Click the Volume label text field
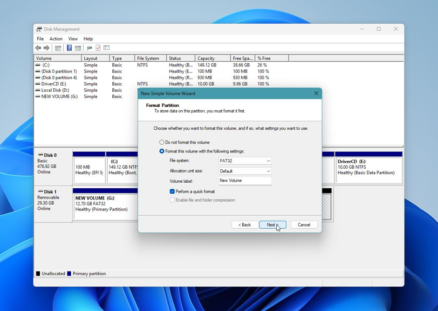 click(245, 180)
